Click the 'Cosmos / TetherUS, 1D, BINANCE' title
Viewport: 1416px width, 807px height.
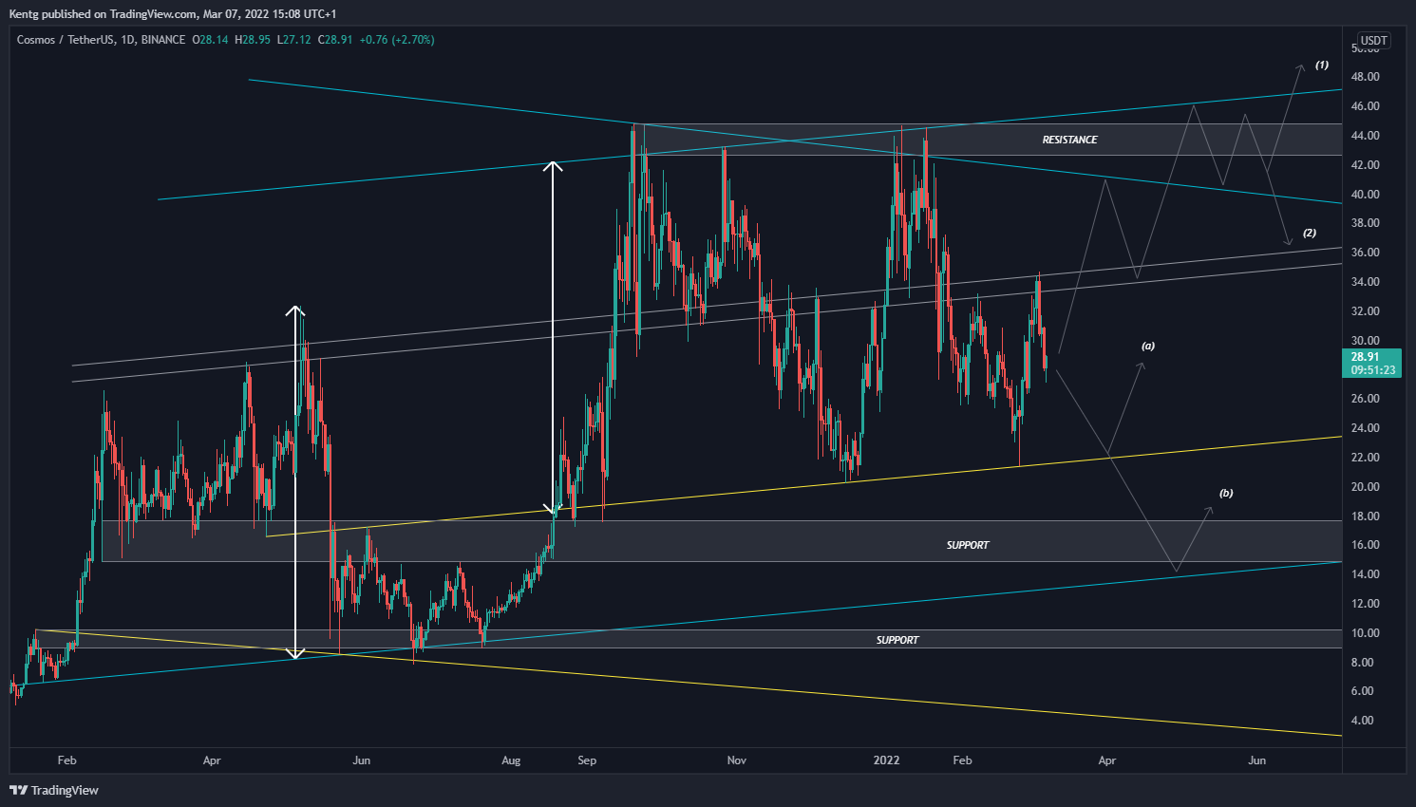point(101,40)
